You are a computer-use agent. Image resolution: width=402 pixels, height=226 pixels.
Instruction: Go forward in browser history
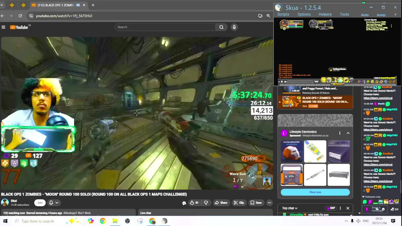click(x=11, y=16)
